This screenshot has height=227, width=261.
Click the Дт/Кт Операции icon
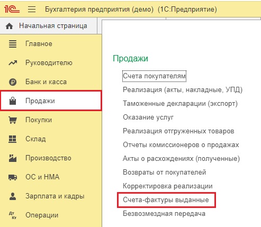13,215
